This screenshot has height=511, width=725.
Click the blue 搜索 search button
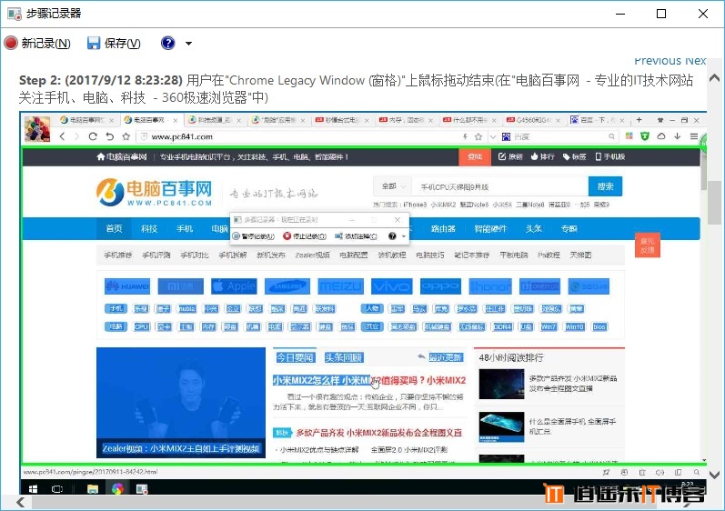[605, 186]
